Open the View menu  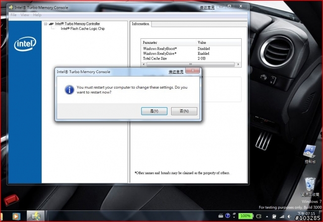tap(25, 15)
